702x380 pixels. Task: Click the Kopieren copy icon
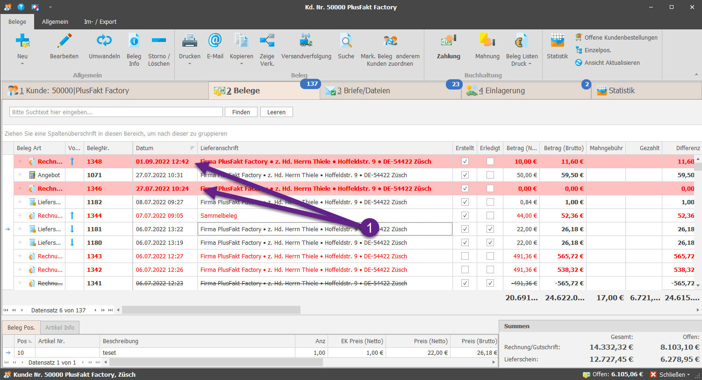(x=241, y=41)
